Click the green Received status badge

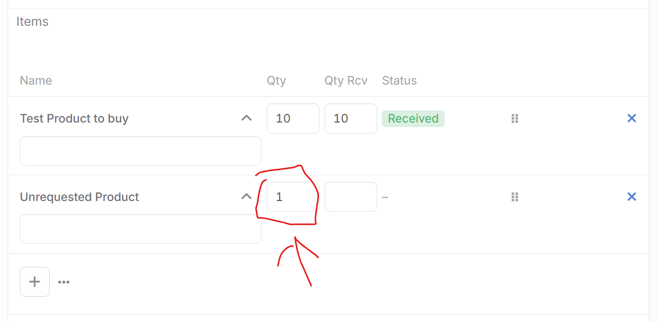(413, 118)
